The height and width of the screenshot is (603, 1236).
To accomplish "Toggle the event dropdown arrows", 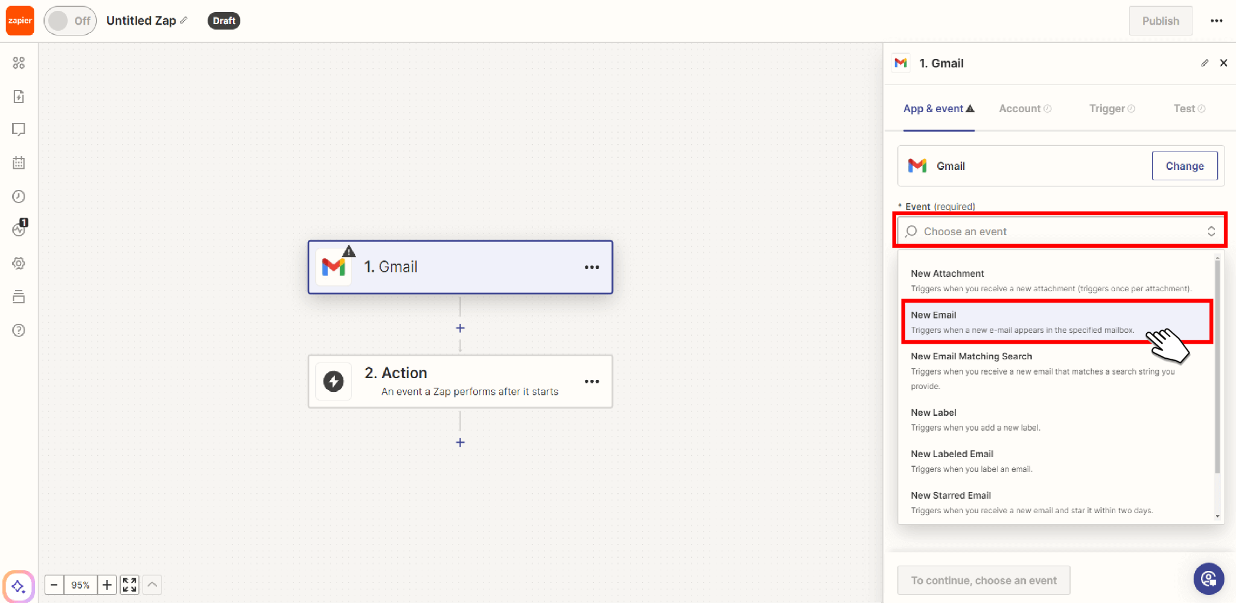I will point(1211,232).
